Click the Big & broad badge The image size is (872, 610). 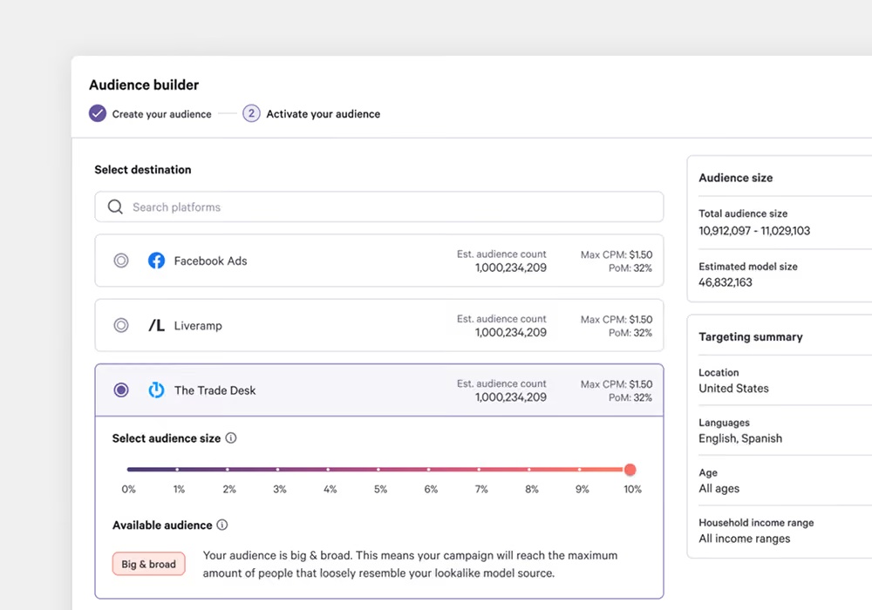coord(148,564)
